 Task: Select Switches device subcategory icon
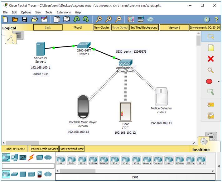point(14,174)
